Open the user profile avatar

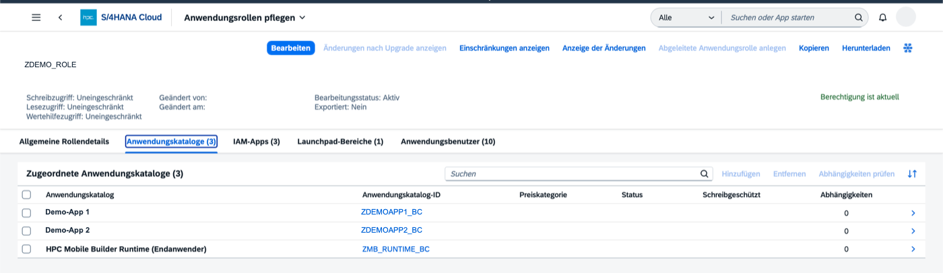[906, 17]
